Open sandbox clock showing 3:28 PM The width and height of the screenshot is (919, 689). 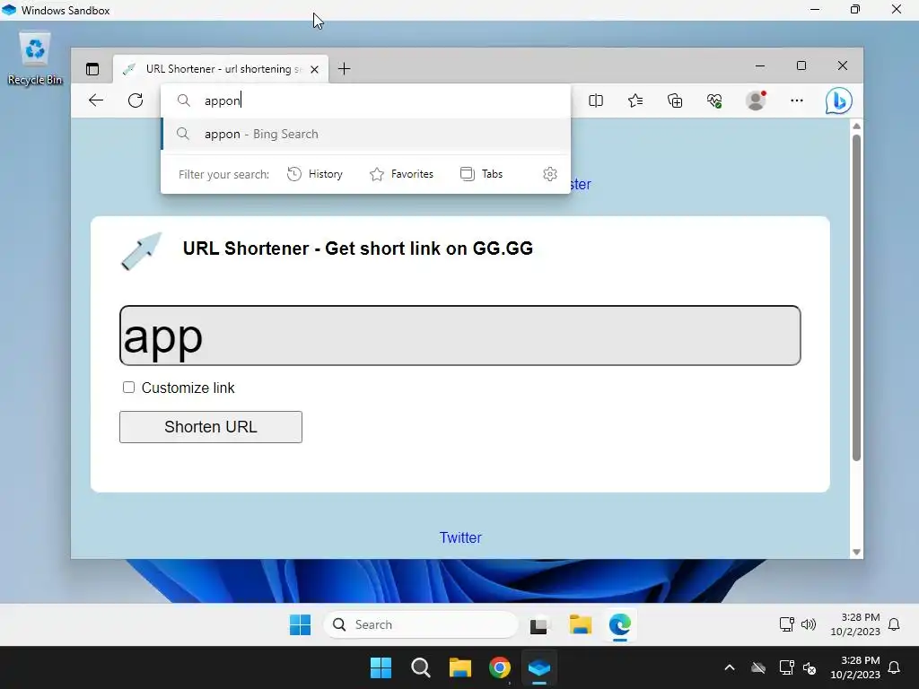tap(855, 624)
